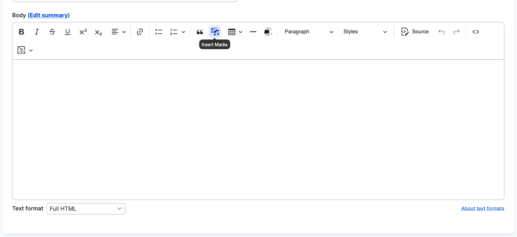The width and height of the screenshot is (517, 237).
Task: Open the text alignment dropdown
Action: (x=119, y=32)
